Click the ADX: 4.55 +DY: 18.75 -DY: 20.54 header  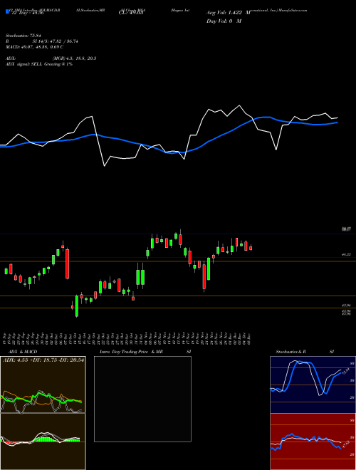tap(43, 360)
